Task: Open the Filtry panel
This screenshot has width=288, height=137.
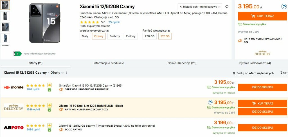Action: pyautogui.click(x=284, y=73)
